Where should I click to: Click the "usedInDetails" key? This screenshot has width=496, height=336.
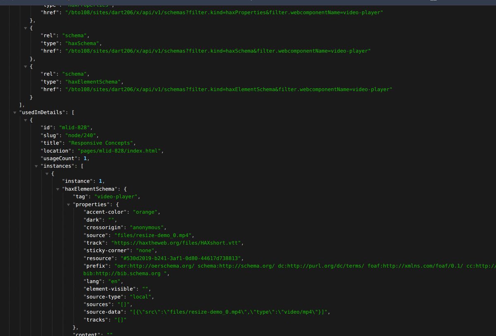43,112
